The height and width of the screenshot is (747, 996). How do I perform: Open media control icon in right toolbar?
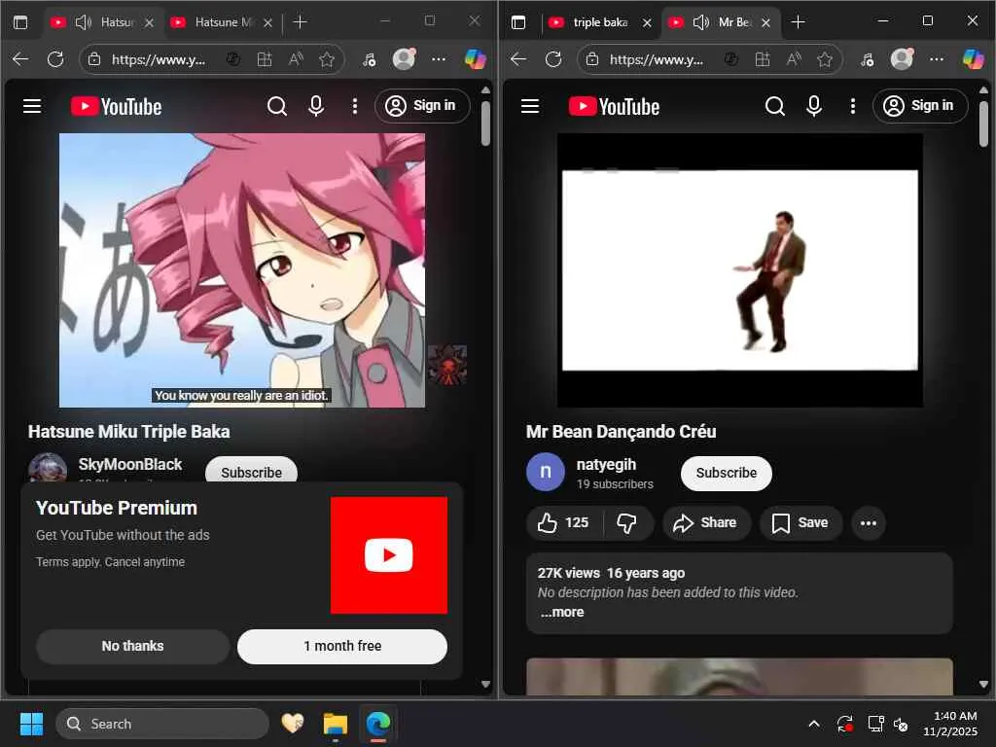[867, 59]
